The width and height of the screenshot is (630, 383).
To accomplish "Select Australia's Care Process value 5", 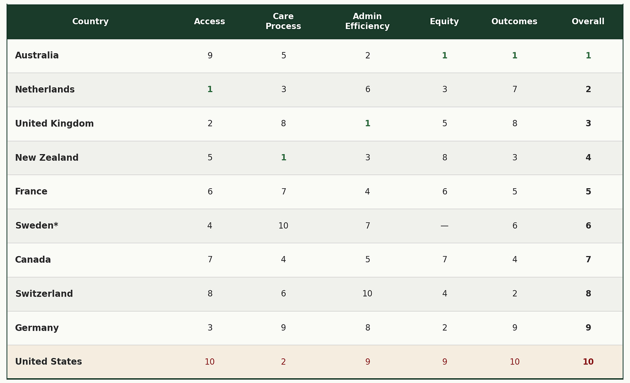I will (283, 55).
